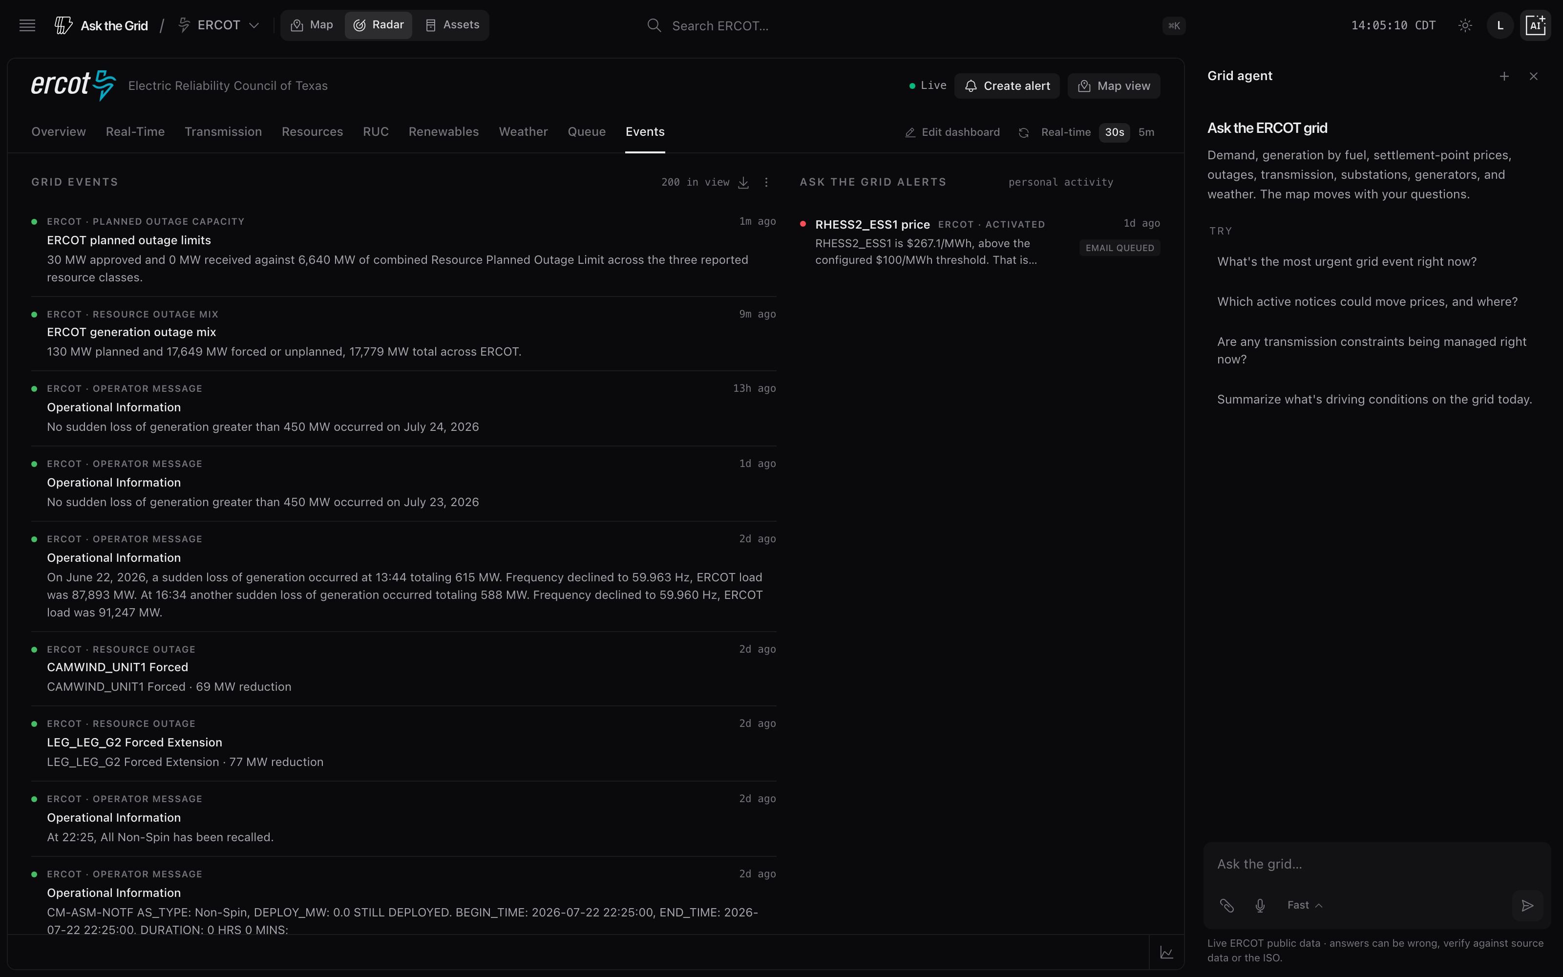Open the Assets view

[x=452, y=25]
